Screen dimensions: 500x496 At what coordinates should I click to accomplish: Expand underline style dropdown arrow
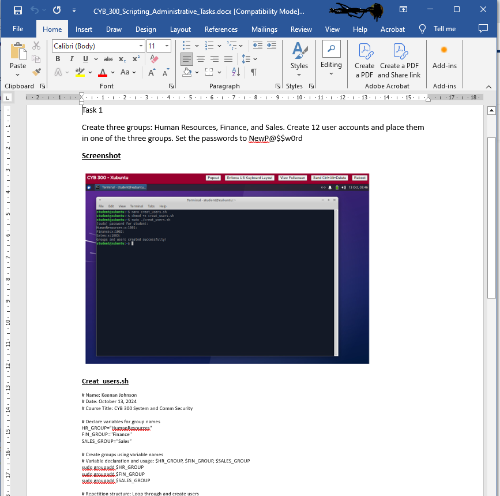[x=96, y=59]
